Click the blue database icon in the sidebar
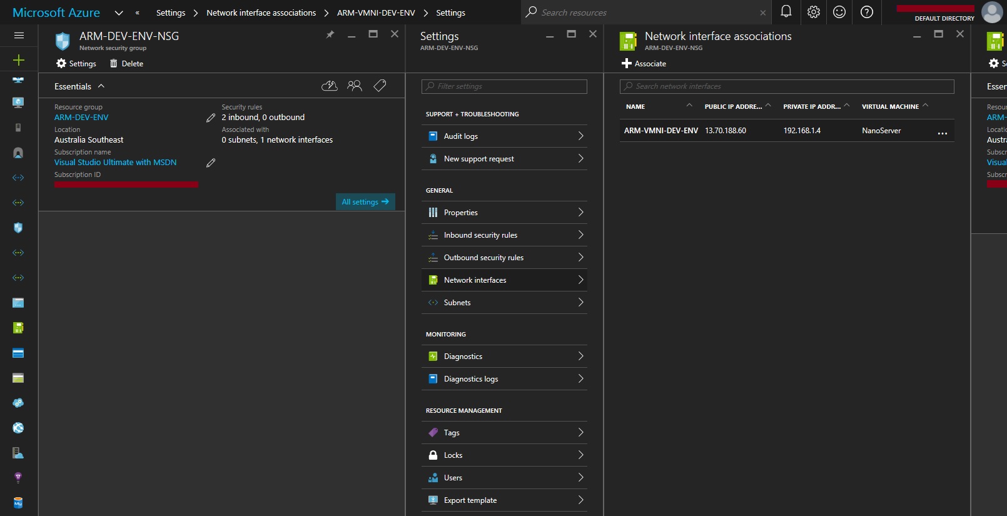Screen dimensions: 1007x516 (x=18, y=503)
